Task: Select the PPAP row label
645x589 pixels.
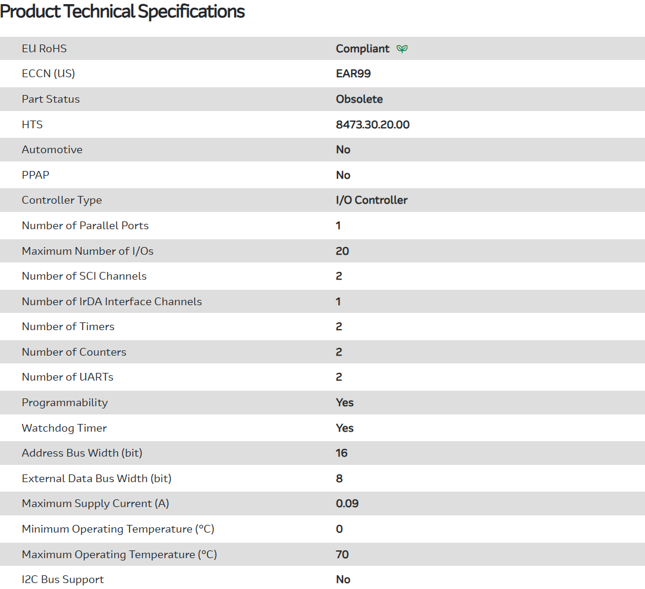Action: coord(36,175)
